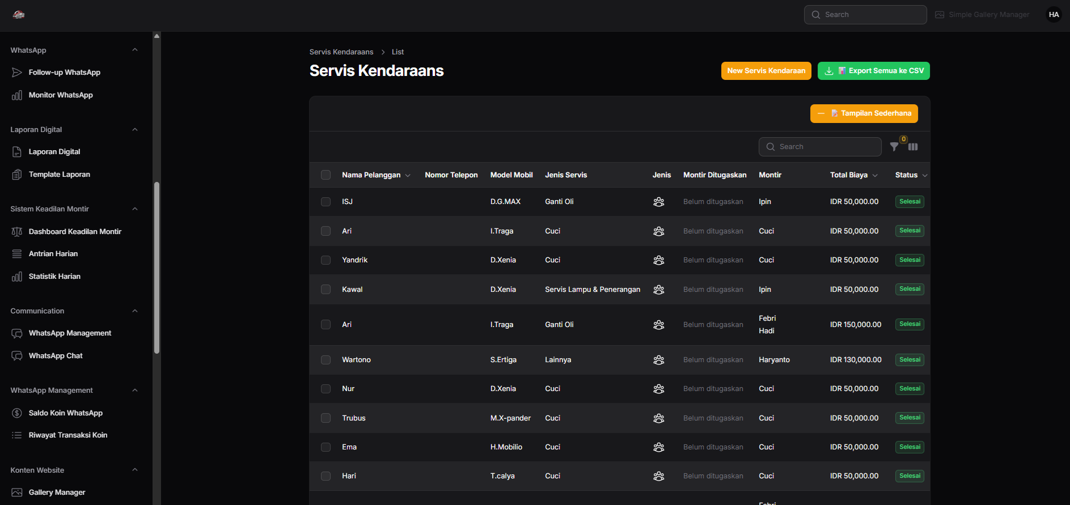
Task: Click the table Search input field
Action: tap(820, 147)
